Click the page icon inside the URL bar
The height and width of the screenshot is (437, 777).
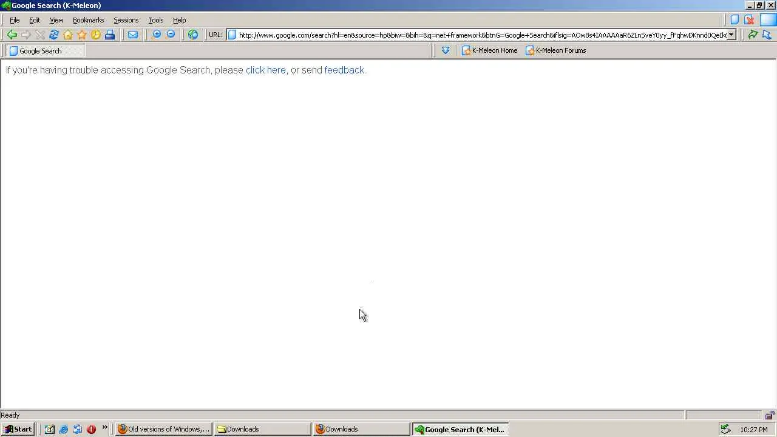pyautogui.click(x=232, y=35)
